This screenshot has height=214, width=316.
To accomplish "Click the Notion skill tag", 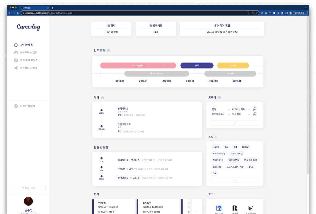I will [x=246, y=147].
